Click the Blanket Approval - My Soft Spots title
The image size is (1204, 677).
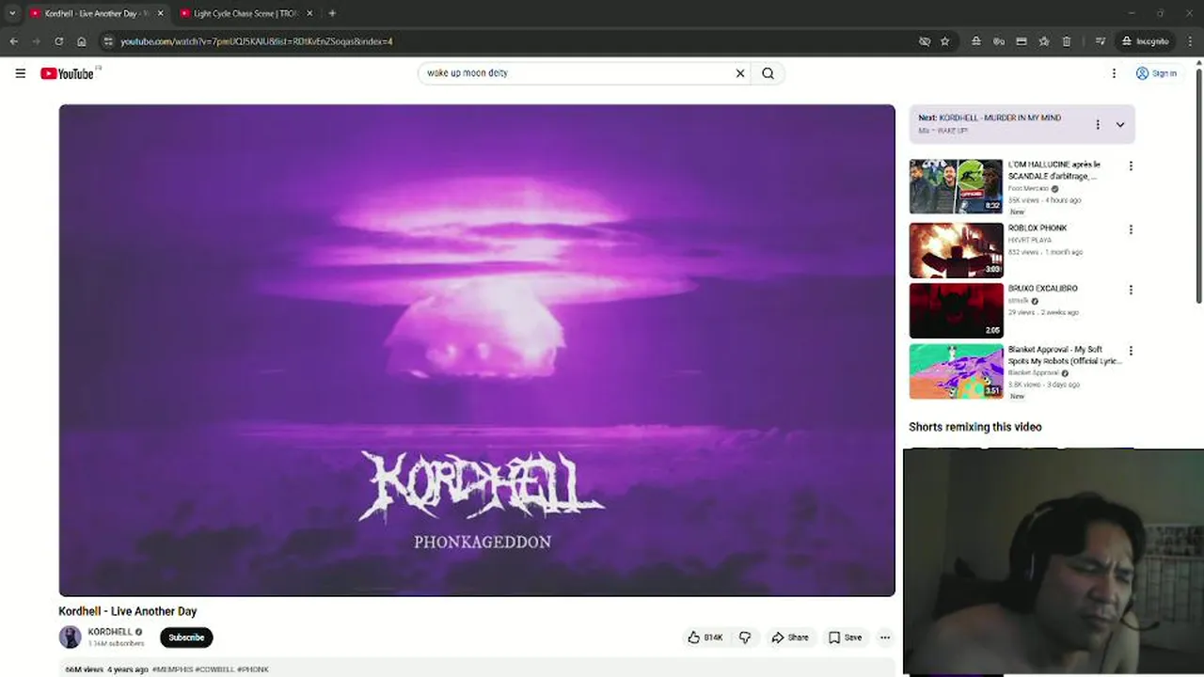coord(1064,355)
